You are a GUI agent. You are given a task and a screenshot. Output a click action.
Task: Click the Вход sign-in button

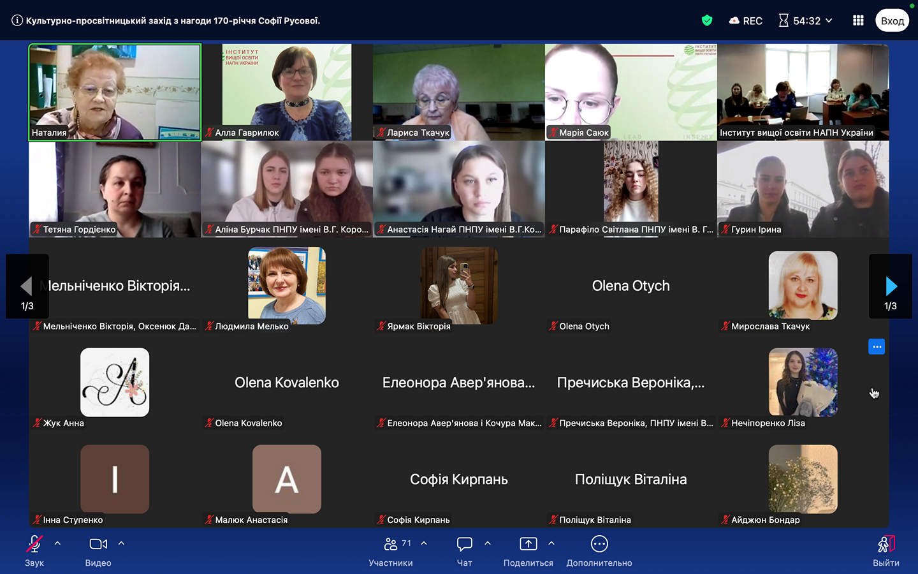pos(892,20)
